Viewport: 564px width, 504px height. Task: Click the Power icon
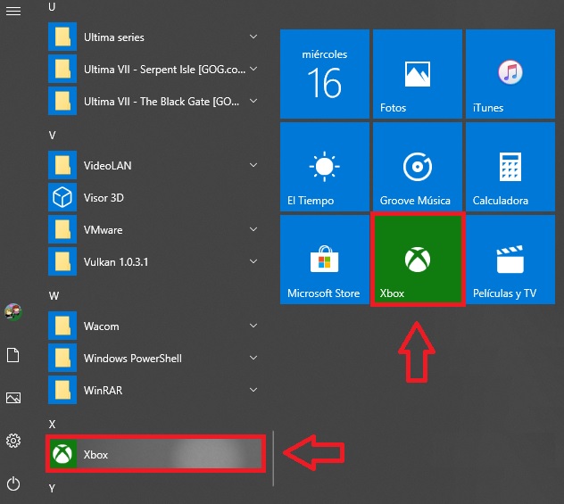[x=13, y=483]
